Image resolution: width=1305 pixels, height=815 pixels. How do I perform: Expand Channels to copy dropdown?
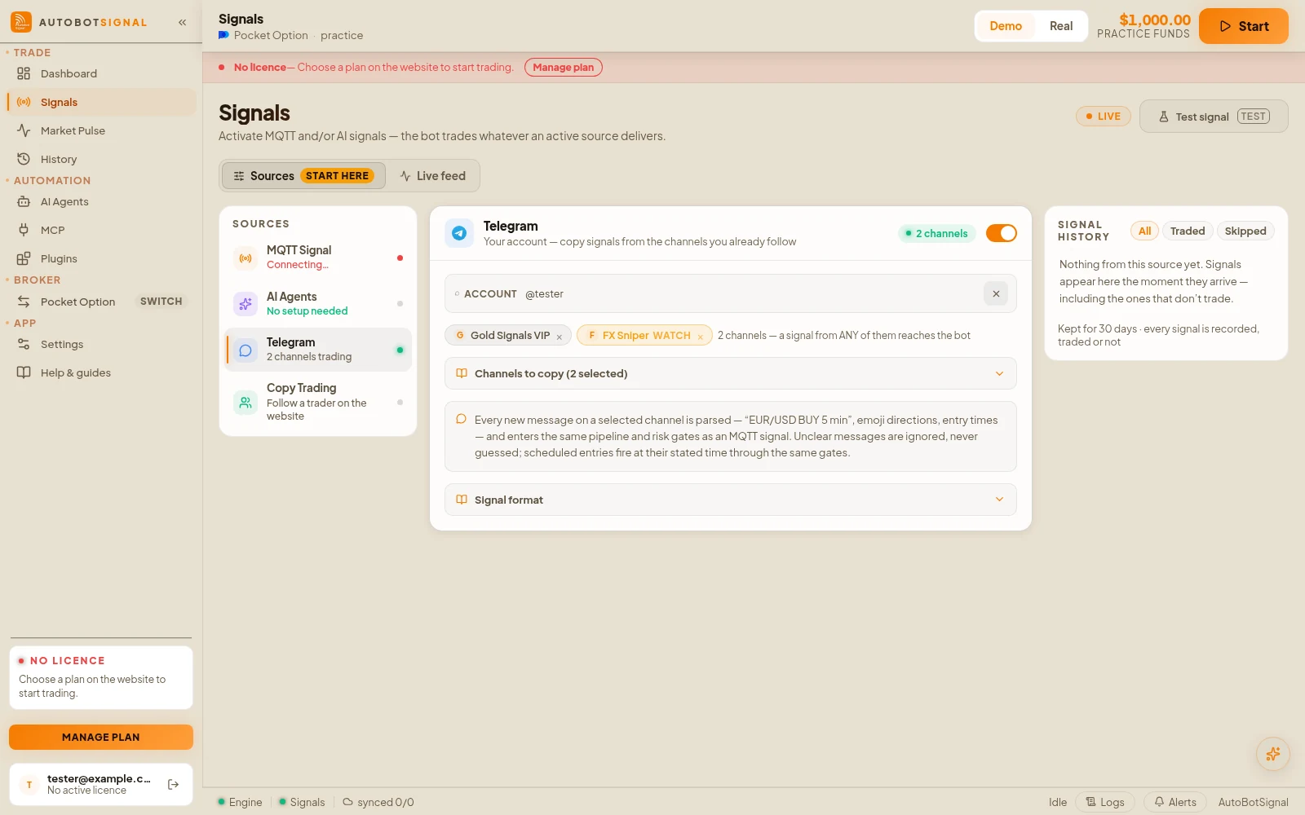point(731,373)
